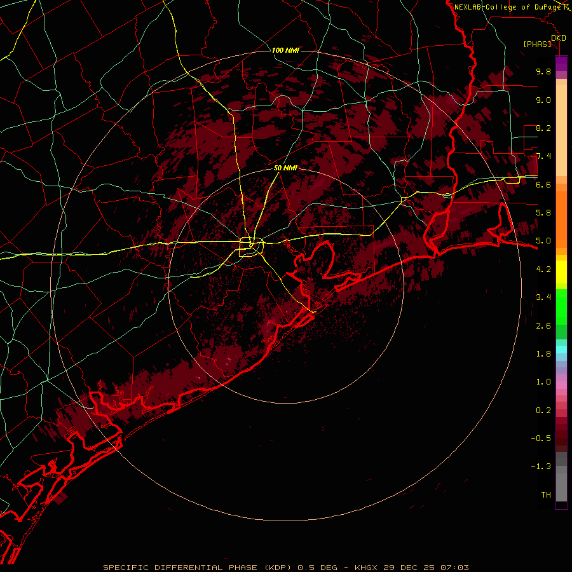Click the -1.3 legend value
The height and width of the screenshot is (572, 572).
[x=541, y=466]
